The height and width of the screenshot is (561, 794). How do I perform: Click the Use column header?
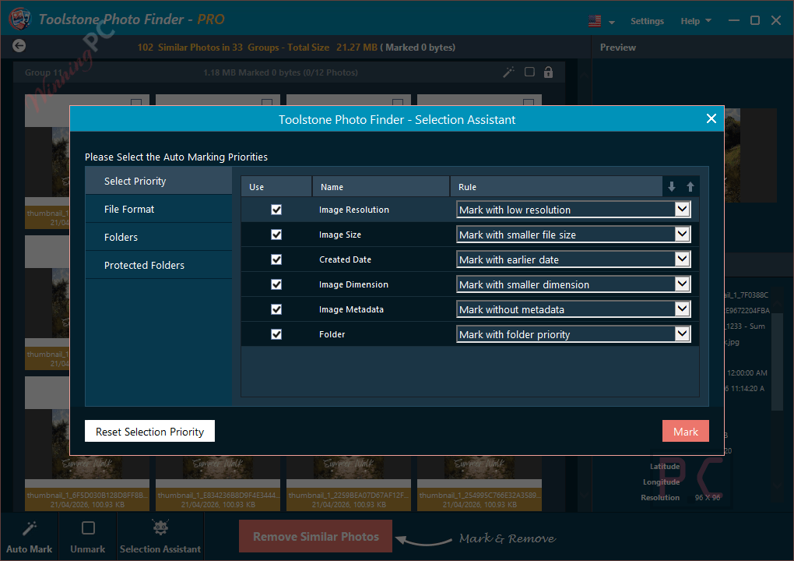coord(276,186)
